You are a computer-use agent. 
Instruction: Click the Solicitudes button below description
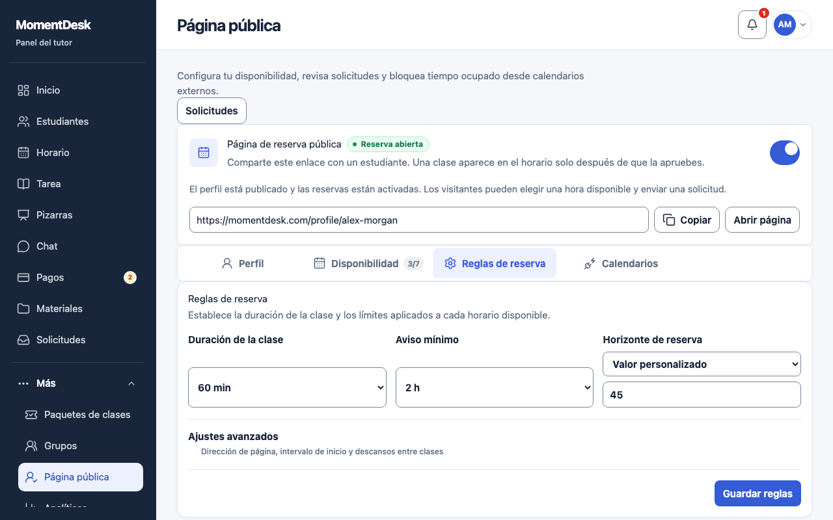pyautogui.click(x=212, y=110)
